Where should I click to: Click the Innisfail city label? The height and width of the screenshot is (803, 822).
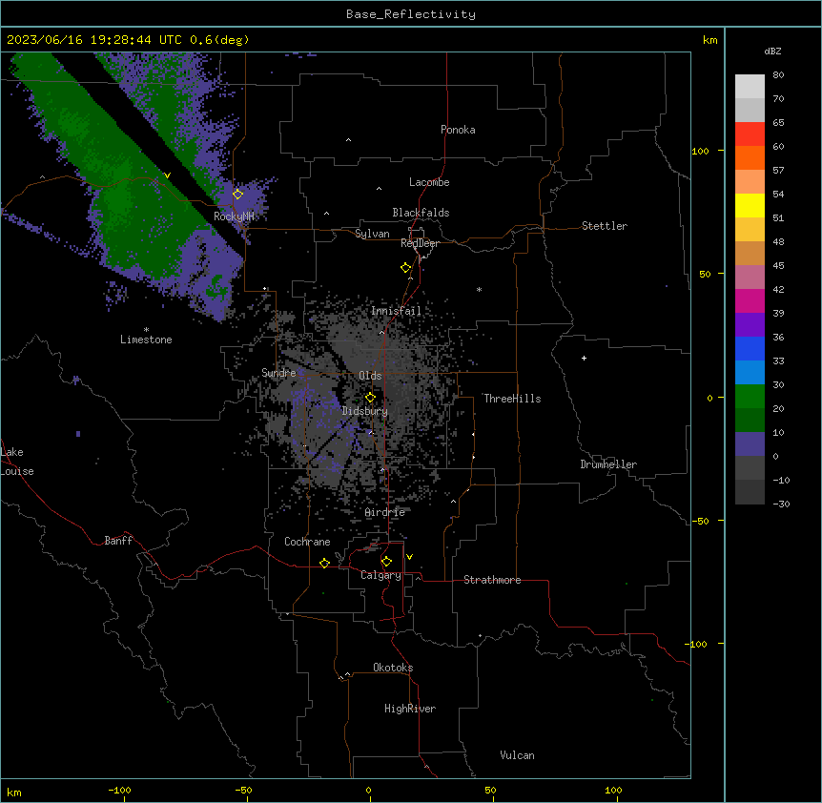(x=396, y=311)
